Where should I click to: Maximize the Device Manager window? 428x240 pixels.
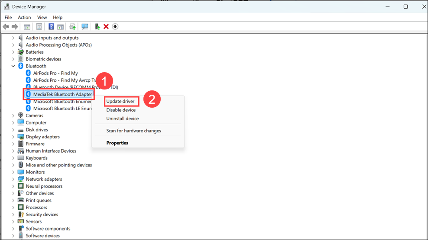tap(405, 6)
